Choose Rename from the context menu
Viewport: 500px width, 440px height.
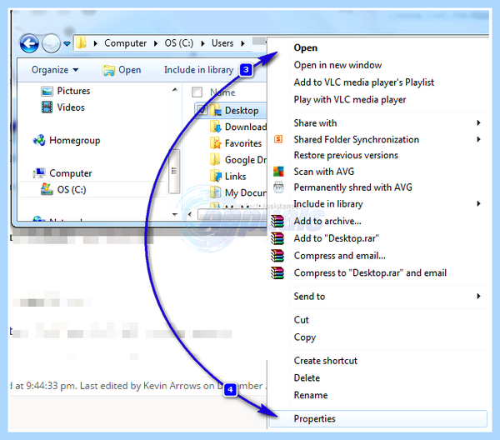click(x=311, y=395)
